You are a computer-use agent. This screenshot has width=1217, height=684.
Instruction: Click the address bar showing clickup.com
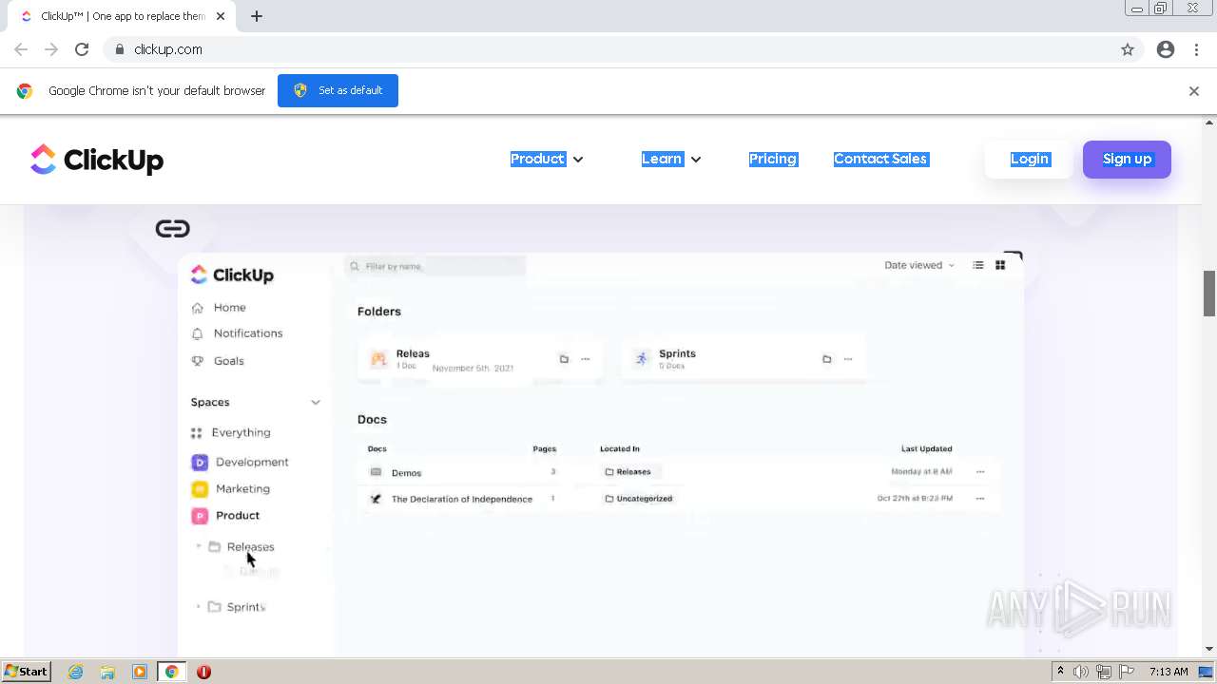coord(608,49)
